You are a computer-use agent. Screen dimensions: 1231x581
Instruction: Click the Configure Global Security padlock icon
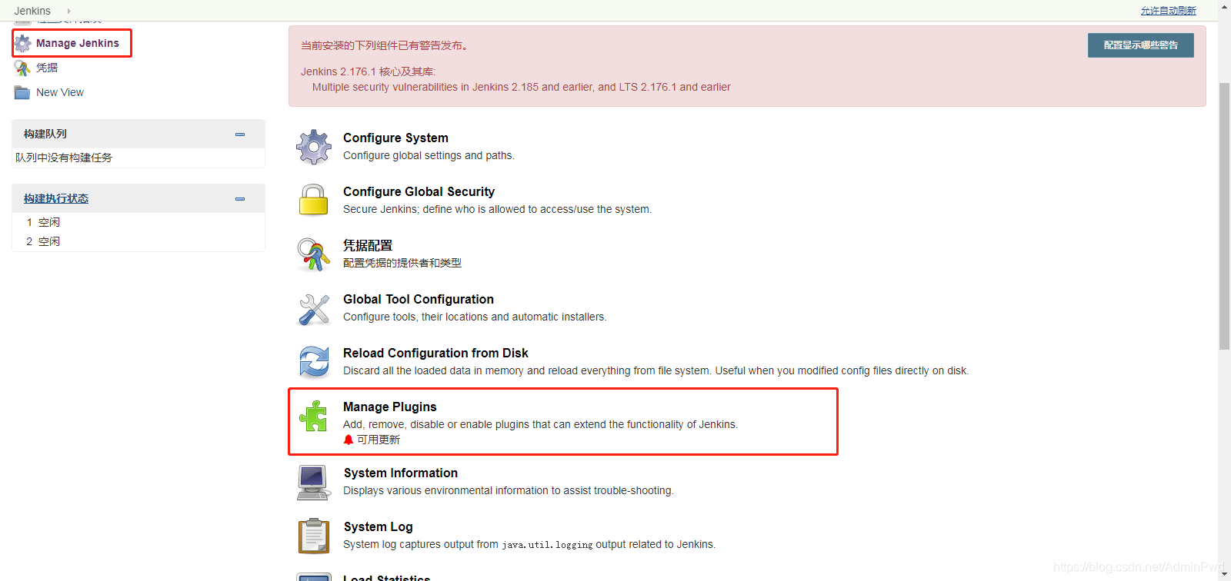click(x=314, y=200)
